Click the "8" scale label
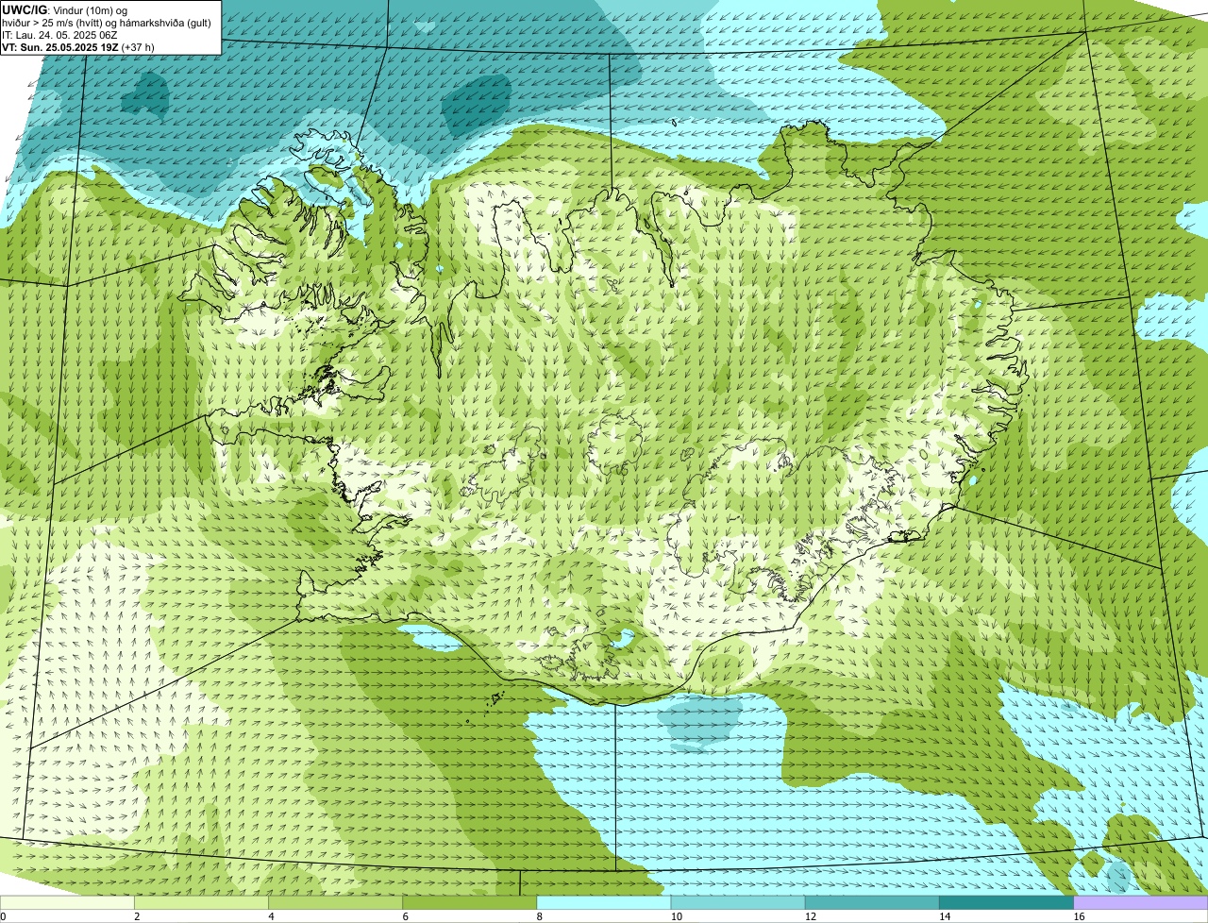 tap(539, 916)
